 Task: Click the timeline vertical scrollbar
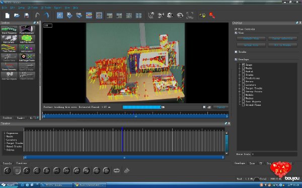226,143
